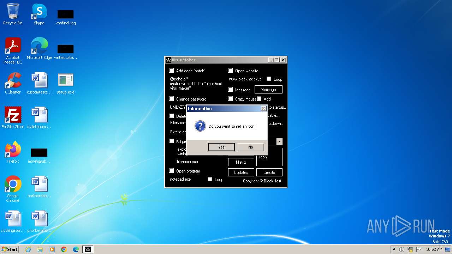The height and width of the screenshot is (254, 452).
Task: Click the Icon box in Virus Maker
Action: click(269, 157)
